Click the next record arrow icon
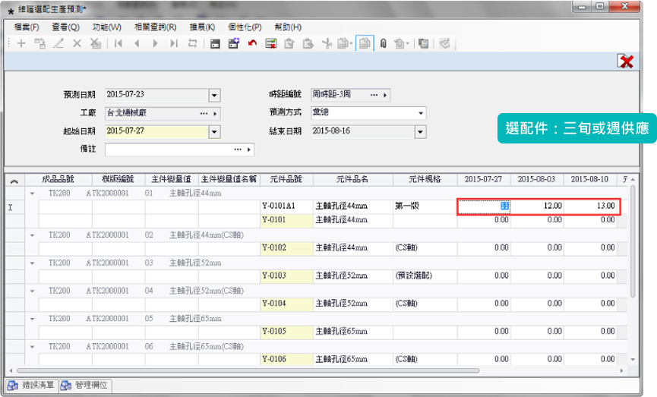This screenshot has height=397, width=657. coord(155,43)
